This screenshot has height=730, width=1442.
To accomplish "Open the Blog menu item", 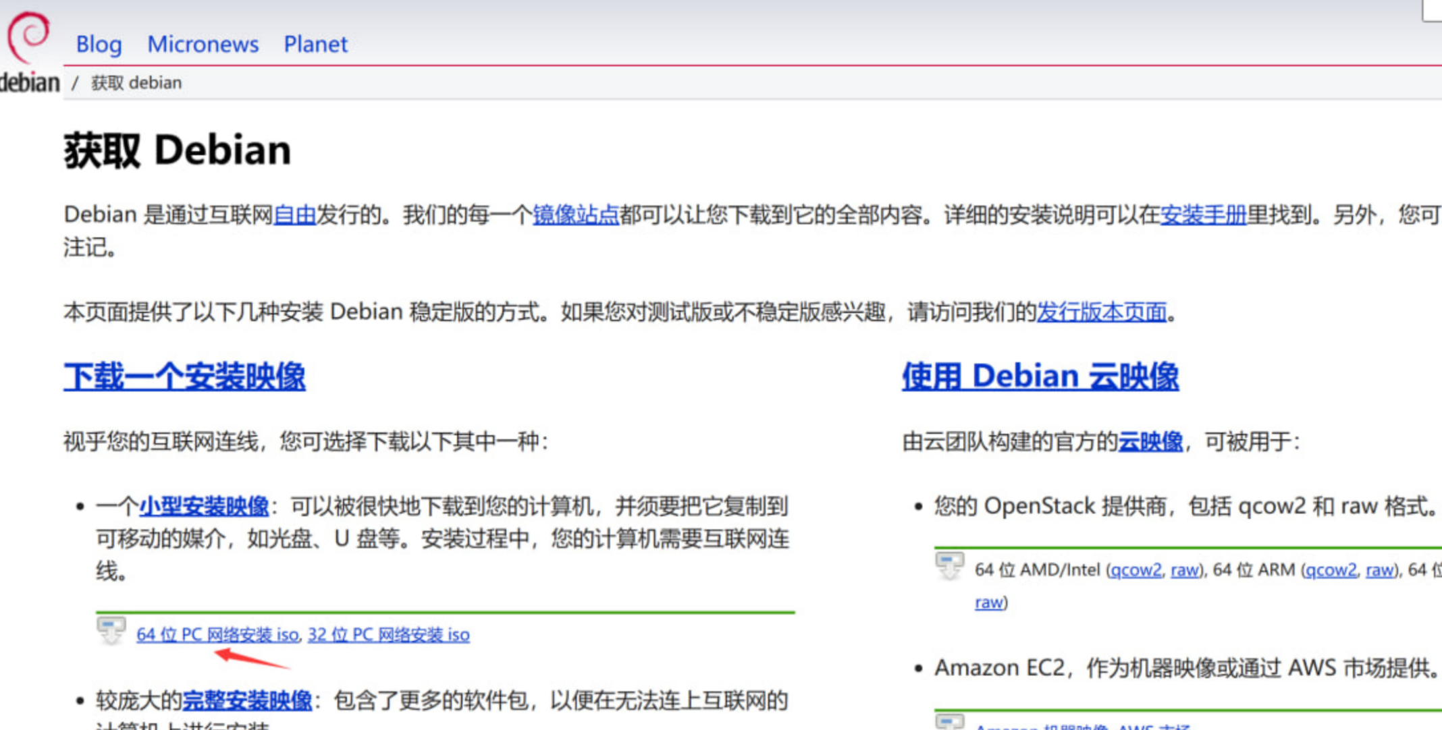I will click(x=99, y=45).
